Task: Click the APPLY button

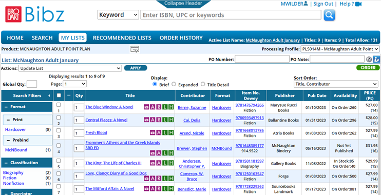Action: coord(136,68)
